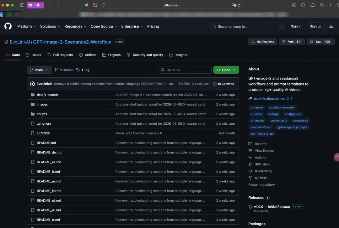Open the Pricing page
339x228 pixels.
pyautogui.click(x=153, y=26)
